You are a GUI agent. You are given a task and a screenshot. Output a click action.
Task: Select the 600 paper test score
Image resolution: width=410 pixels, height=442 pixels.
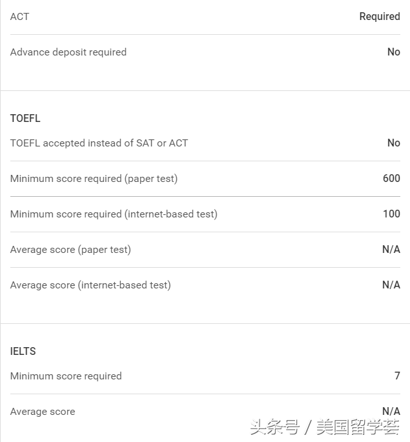click(391, 179)
